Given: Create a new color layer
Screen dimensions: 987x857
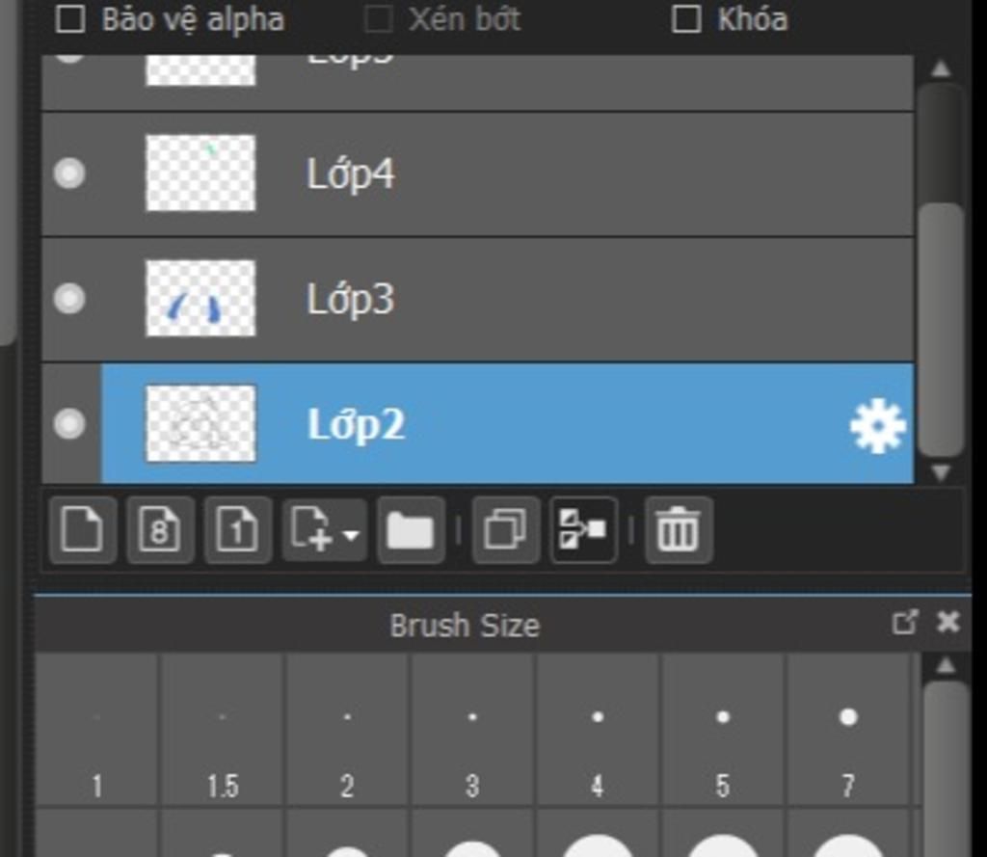Looking at the screenshot, I should click(83, 529).
